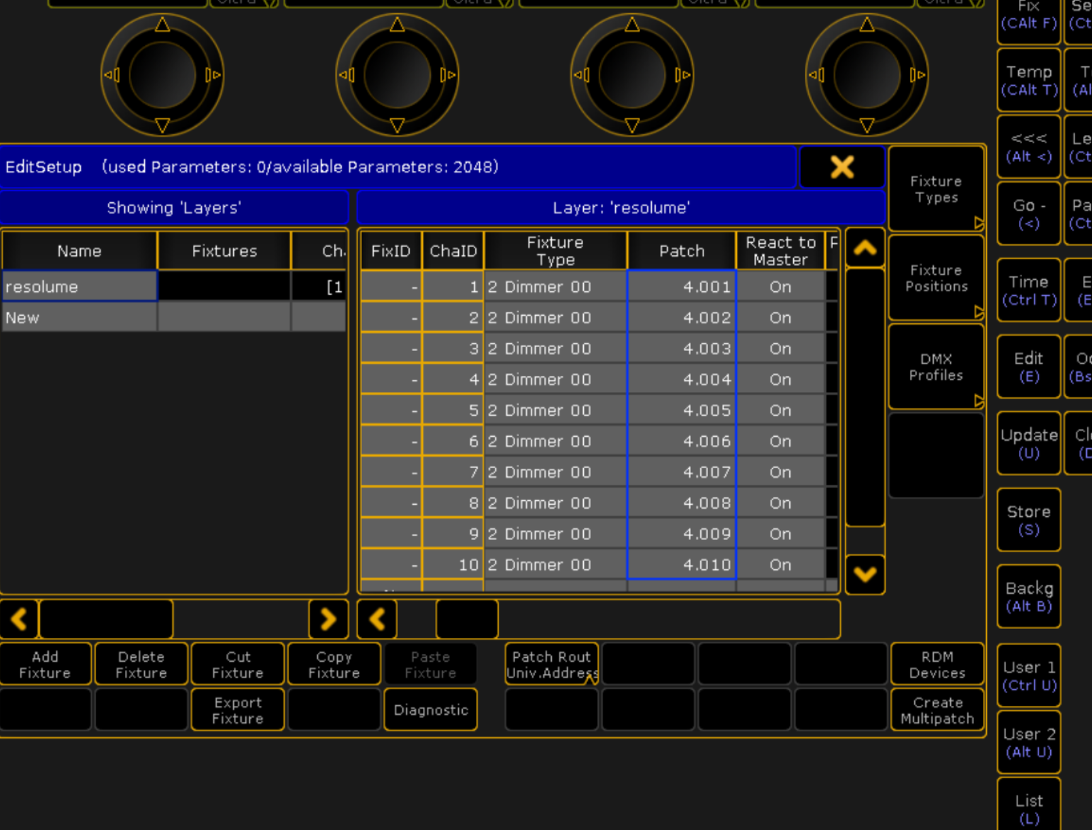The height and width of the screenshot is (830, 1092).
Task: Select the 'resolume' layer row
Action: point(173,287)
